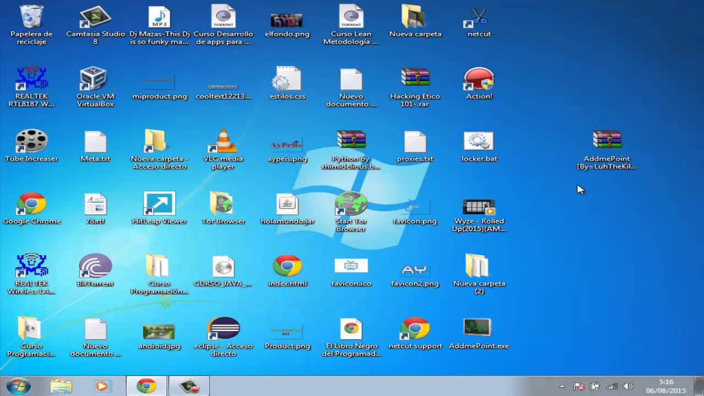Open Windows Media Player taskbar icon
Image resolution: width=704 pixels, height=396 pixels.
[102, 386]
